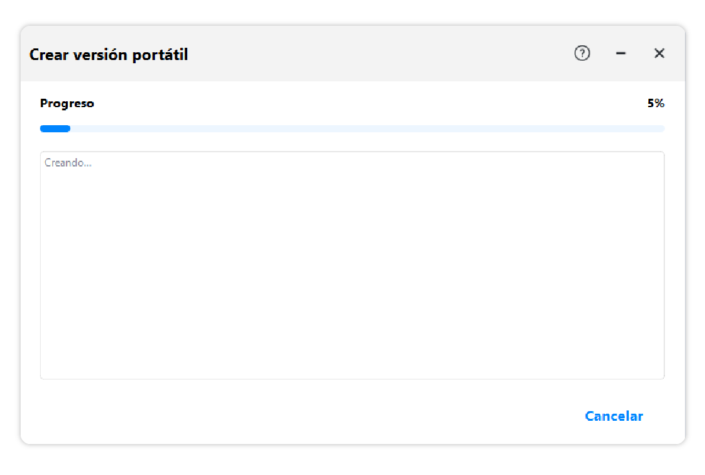Close the dialog with the X icon
The image size is (705, 475).
click(x=659, y=54)
